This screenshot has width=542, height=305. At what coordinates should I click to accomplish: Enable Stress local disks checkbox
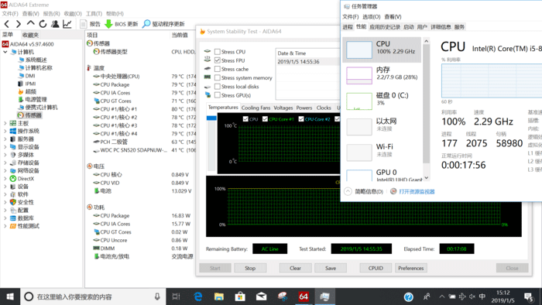pos(217,87)
